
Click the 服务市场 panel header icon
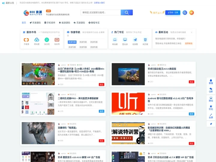coord(24,32)
